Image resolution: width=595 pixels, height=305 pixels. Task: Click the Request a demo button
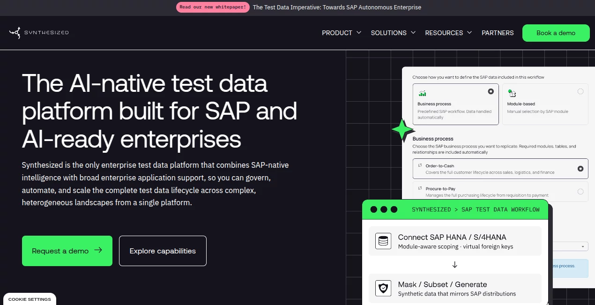67,251
